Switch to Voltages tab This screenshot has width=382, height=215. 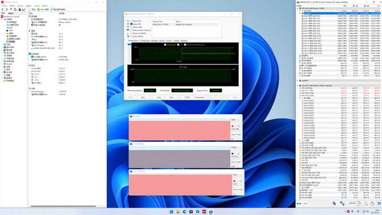pyautogui.click(x=155, y=41)
